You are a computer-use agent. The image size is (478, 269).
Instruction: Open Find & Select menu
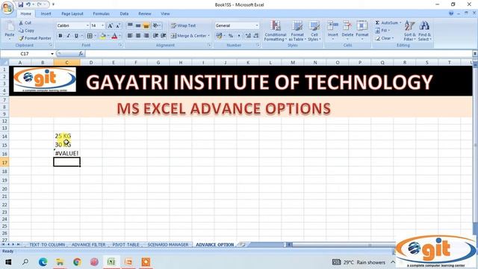click(x=424, y=31)
